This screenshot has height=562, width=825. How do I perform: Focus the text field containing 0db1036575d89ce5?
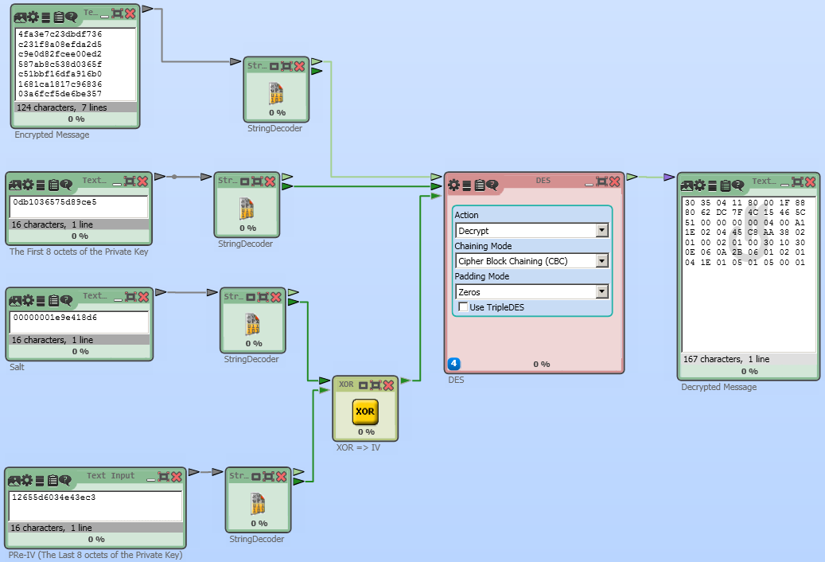79,207
